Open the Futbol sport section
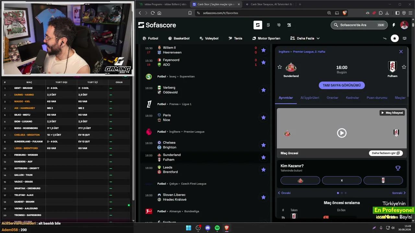Image resolution: width=415 pixels, height=233 pixels. pyautogui.click(x=150, y=38)
